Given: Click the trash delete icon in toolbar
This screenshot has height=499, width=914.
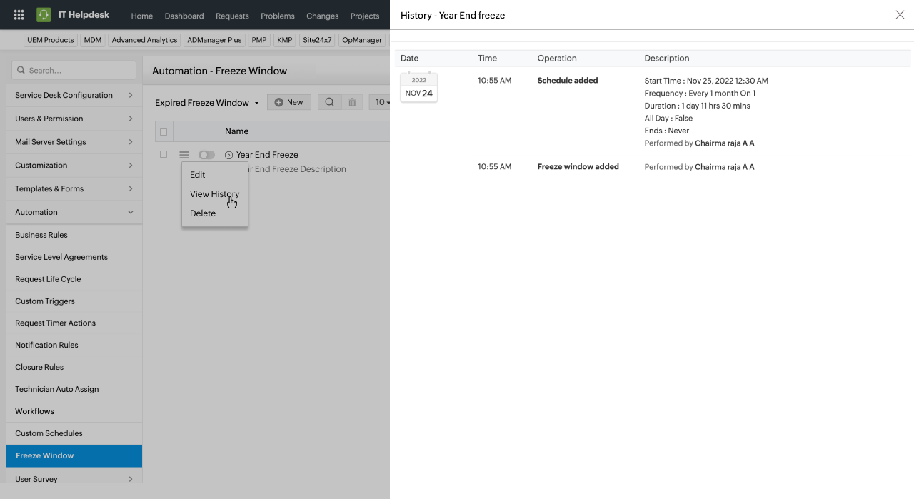Looking at the screenshot, I should (x=352, y=102).
